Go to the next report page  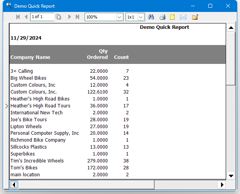pyautogui.click(x=70, y=17)
